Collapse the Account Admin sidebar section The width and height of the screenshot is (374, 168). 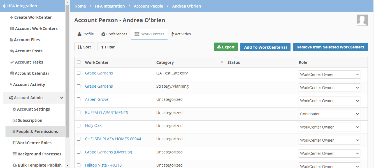tap(62, 98)
